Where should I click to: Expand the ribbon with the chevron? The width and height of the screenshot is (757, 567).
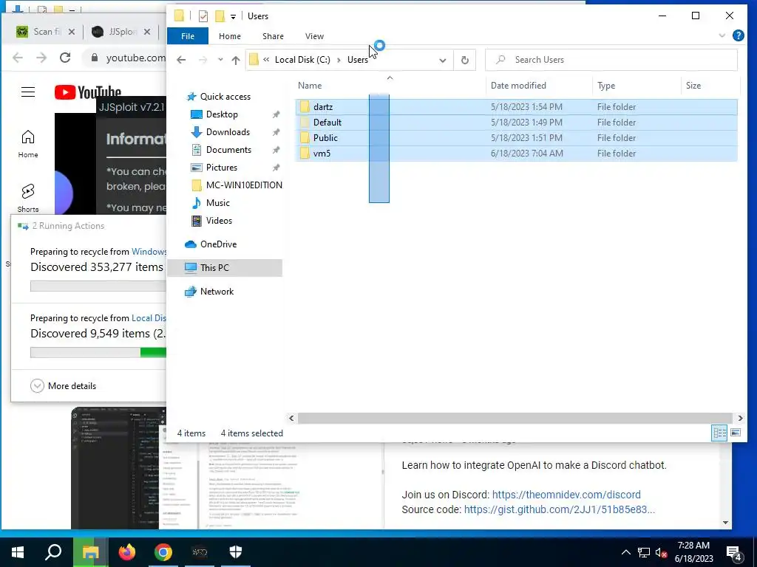click(722, 35)
